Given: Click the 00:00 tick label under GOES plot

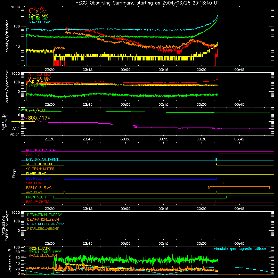Looking at the screenshot, I should point(125,139).
